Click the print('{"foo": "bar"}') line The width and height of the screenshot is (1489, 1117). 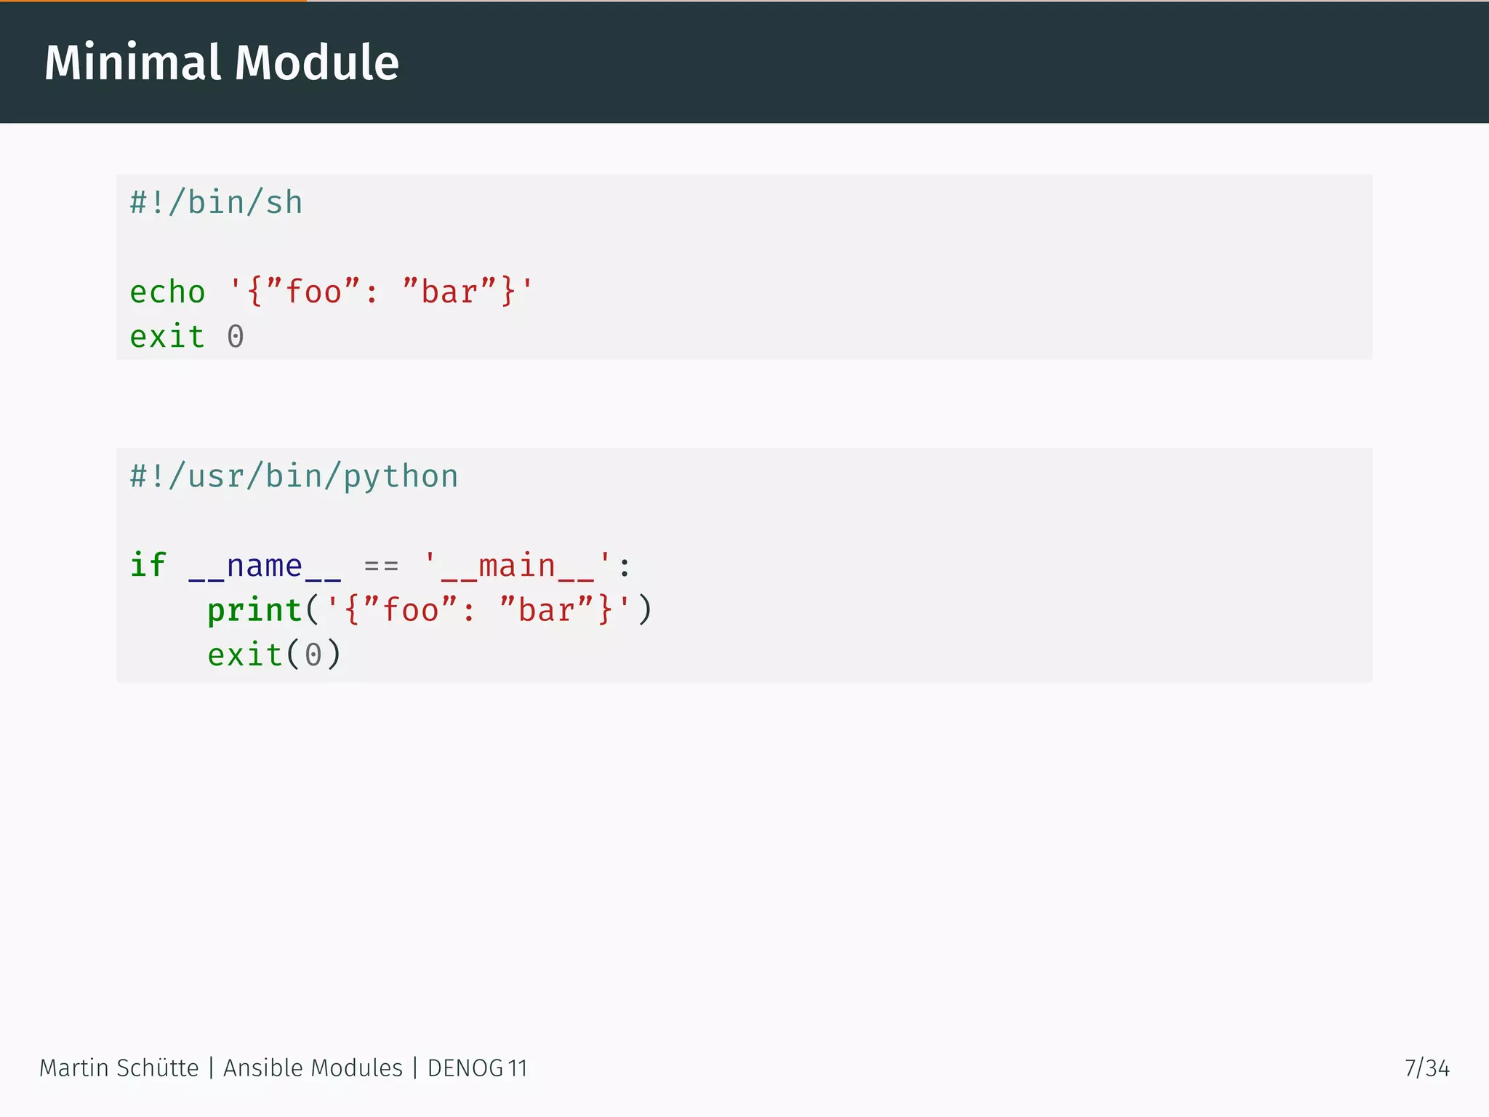(x=430, y=610)
